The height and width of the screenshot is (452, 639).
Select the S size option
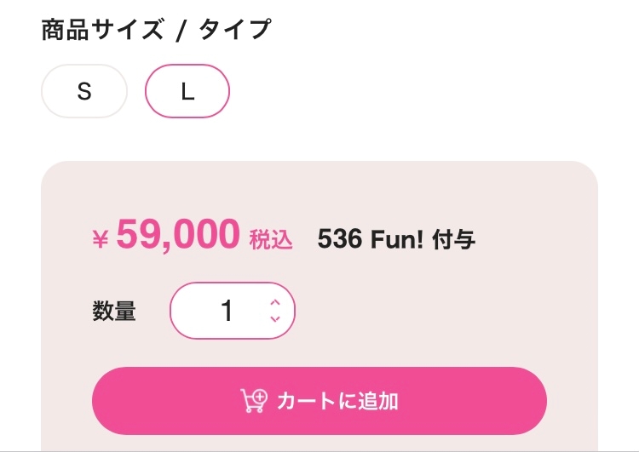tap(84, 91)
